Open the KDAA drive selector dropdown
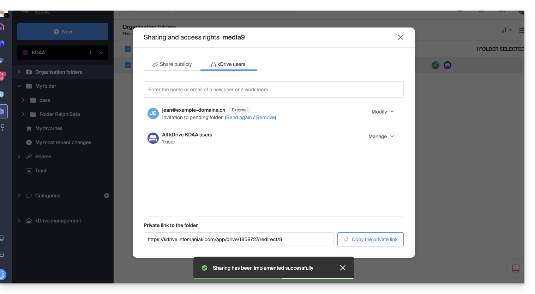Viewport: 535px width, 294px height. coord(101,53)
